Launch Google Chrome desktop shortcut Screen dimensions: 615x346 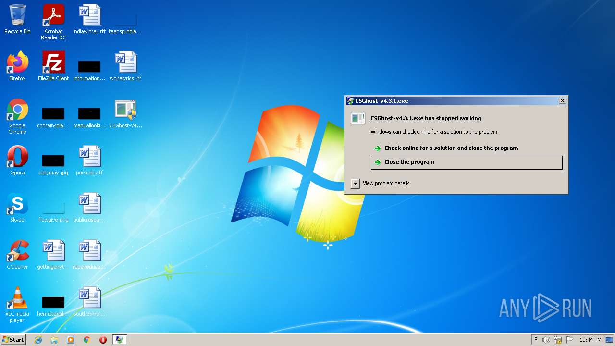[17, 116]
